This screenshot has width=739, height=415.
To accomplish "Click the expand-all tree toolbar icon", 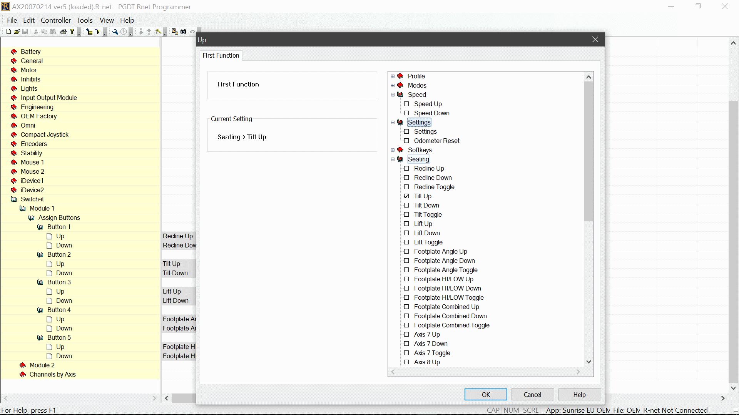I will [89, 32].
